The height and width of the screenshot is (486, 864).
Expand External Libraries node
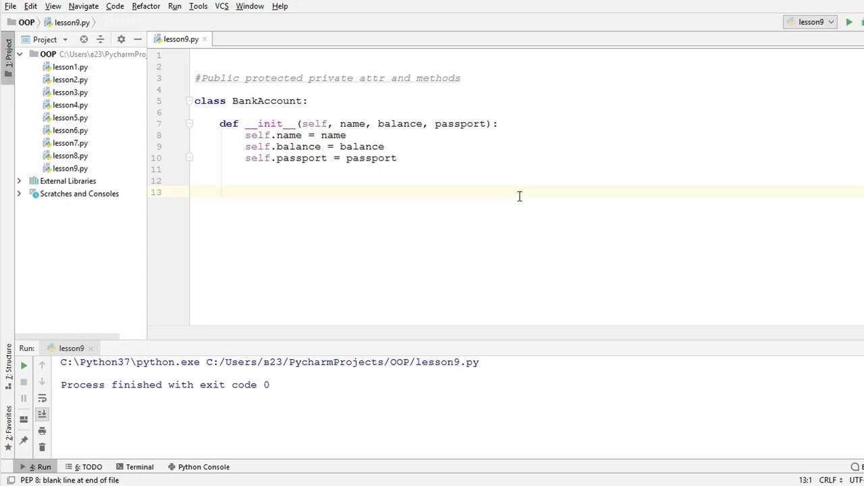pos(19,181)
